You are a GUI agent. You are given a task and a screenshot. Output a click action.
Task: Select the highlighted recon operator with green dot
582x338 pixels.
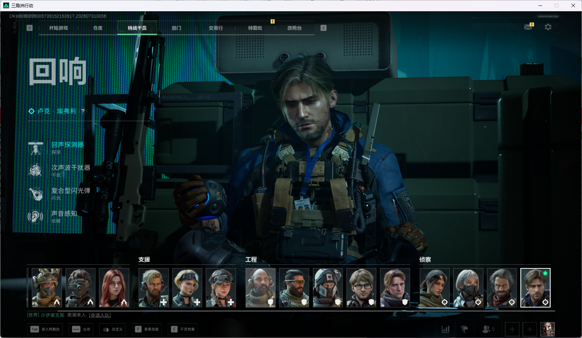pyautogui.click(x=535, y=288)
